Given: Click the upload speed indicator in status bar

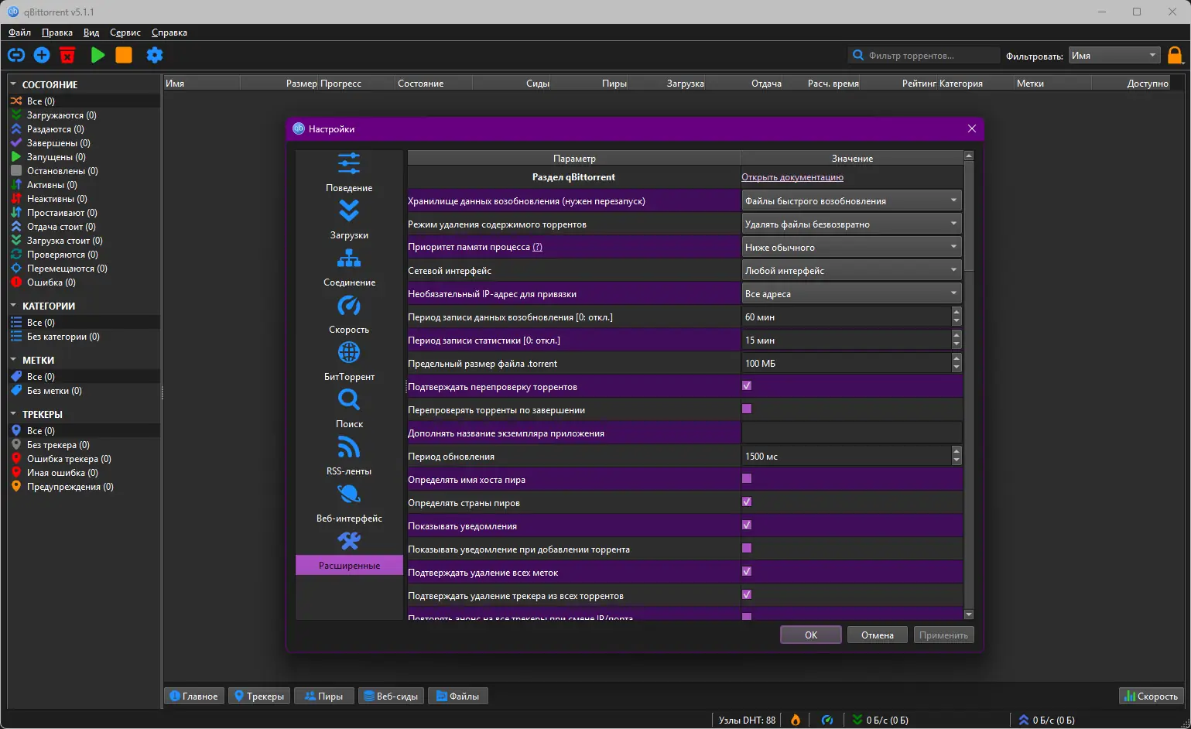Looking at the screenshot, I should point(1046,720).
